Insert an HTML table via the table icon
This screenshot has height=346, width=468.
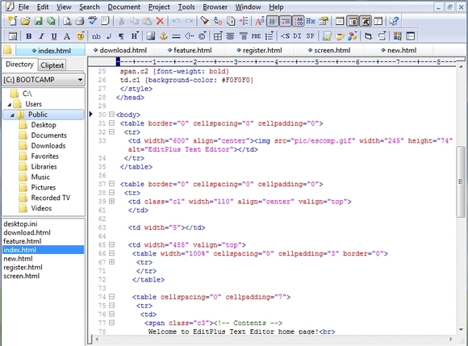coord(218,36)
